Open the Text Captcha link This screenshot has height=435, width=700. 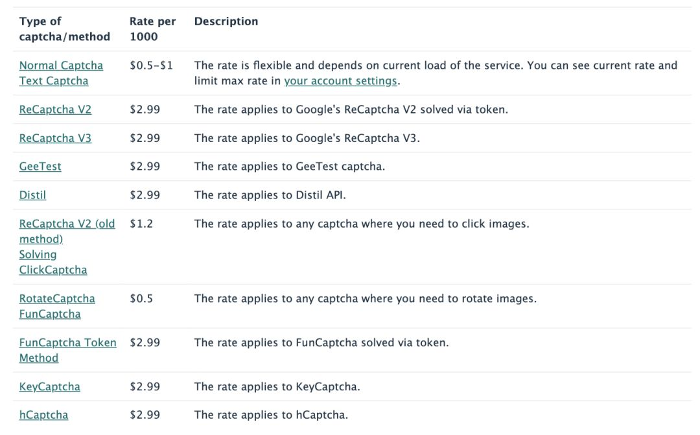54,81
